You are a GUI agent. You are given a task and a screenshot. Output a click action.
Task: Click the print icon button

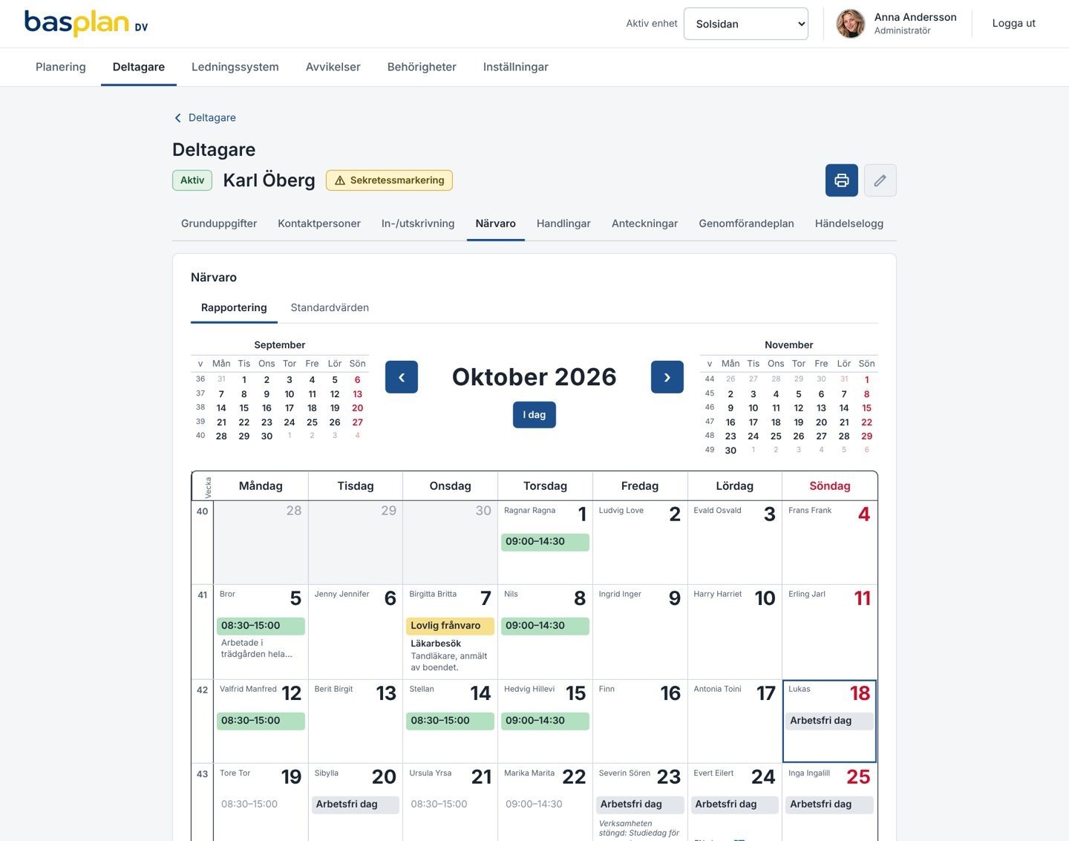click(841, 180)
